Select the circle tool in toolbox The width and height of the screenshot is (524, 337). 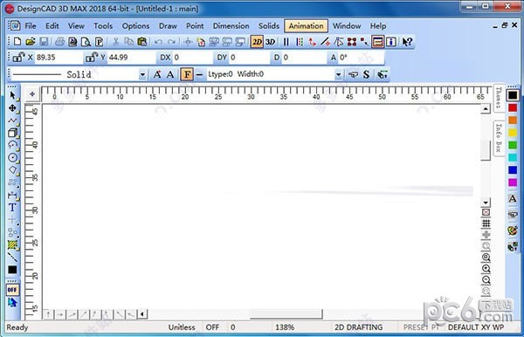tap(13, 158)
